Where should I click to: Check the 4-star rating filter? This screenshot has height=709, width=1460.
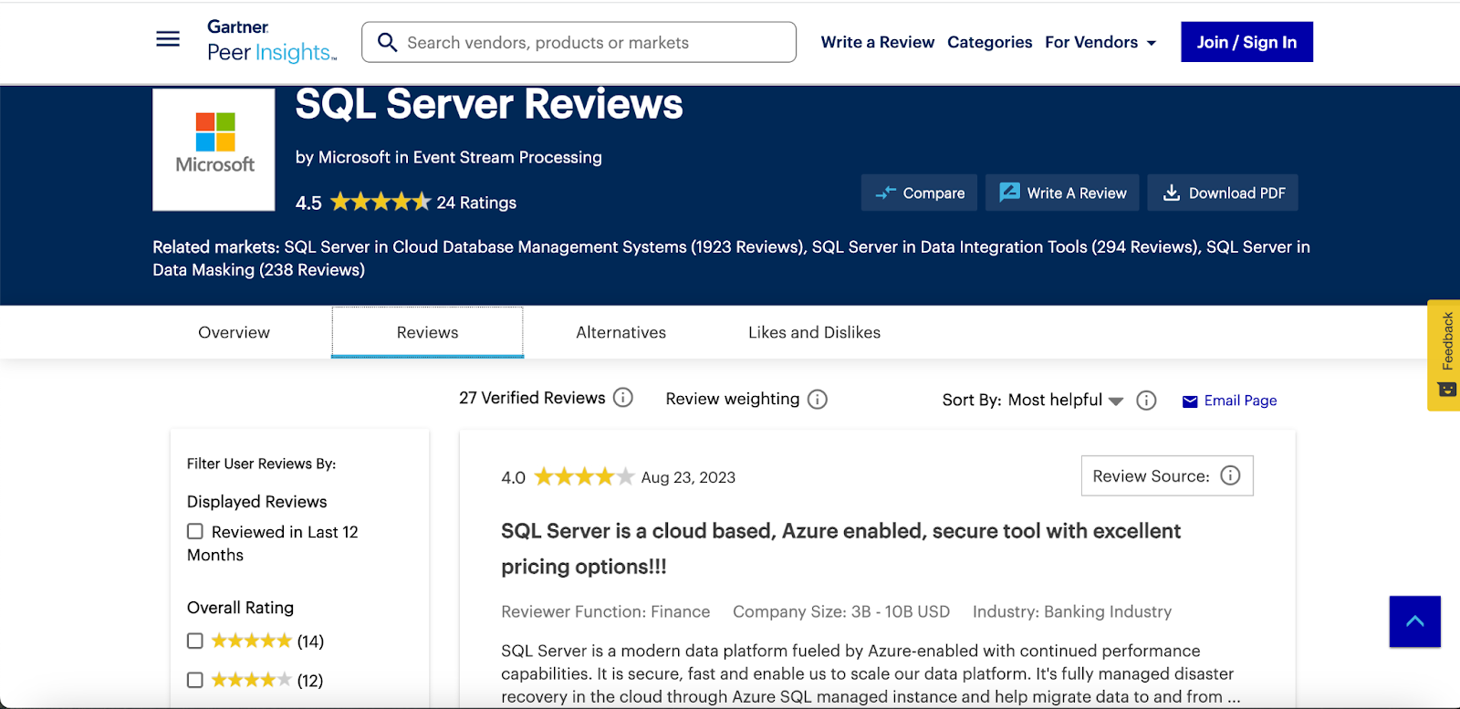195,680
